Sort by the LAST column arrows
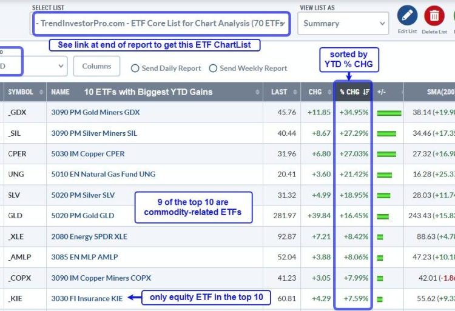The height and width of the screenshot is (311, 455). [295, 92]
